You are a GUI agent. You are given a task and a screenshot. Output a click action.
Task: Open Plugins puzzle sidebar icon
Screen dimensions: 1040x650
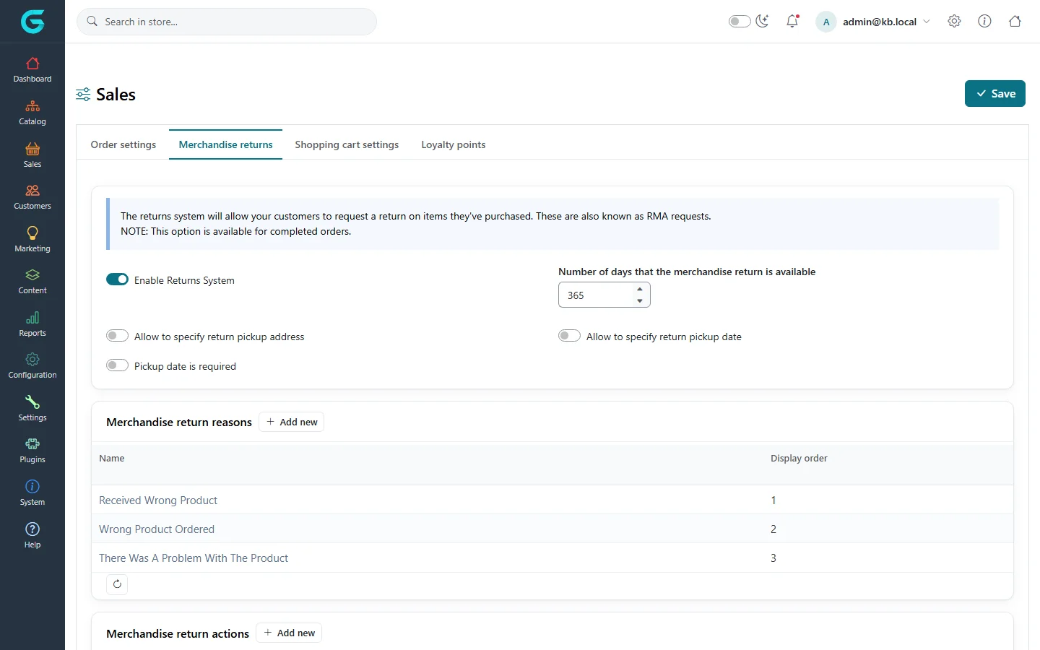32,451
